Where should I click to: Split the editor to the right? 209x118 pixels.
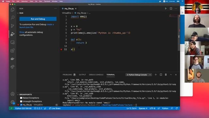click(171, 9)
